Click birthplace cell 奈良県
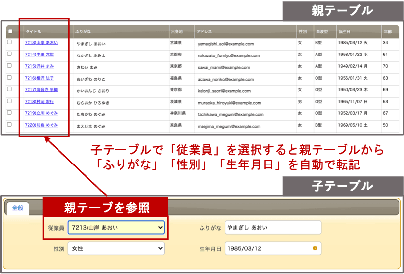The height and width of the screenshot is (274, 404). pos(176,125)
